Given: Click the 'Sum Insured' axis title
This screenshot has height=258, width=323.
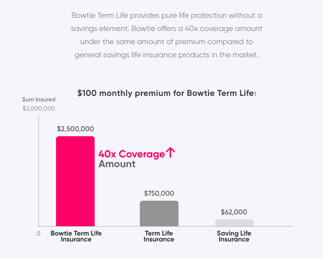Looking at the screenshot, I should pos(39,100).
